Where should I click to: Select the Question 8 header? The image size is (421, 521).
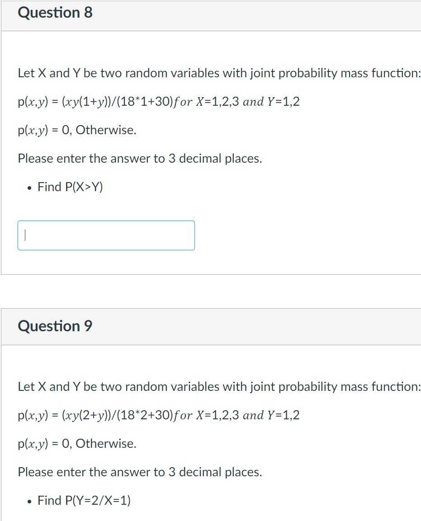[55, 12]
